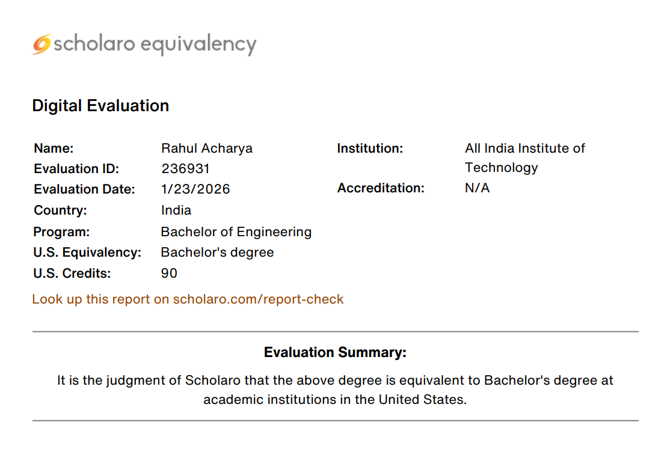Click the Accreditation field label

[x=381, y=188]
